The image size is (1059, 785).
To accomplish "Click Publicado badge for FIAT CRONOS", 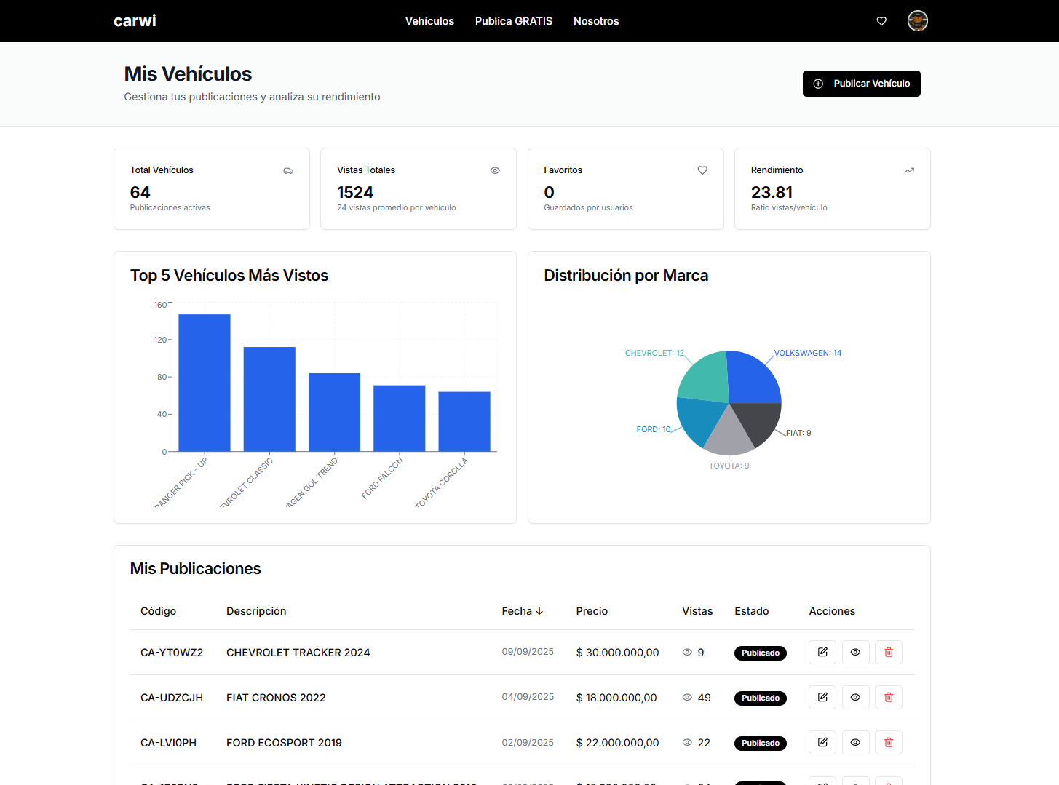I will point(761,698).
